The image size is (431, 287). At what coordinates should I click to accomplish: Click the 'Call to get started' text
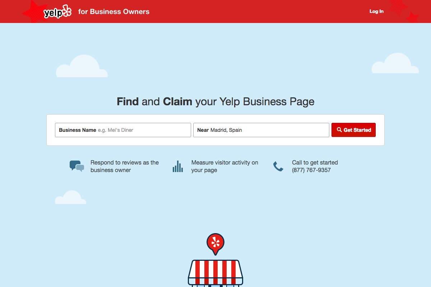click(315, 162)
